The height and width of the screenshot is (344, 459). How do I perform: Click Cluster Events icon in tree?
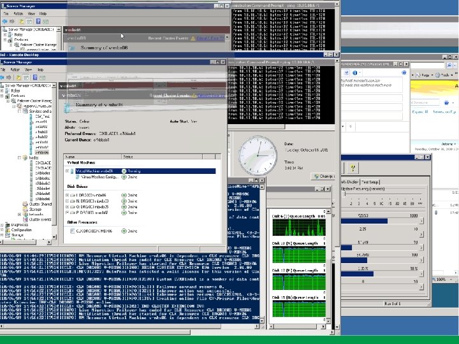click(25, 219)
